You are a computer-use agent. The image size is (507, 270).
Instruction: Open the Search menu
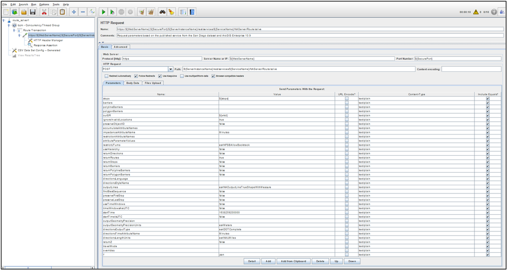[23, 5]
